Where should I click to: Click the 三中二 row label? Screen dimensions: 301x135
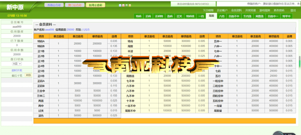tap(41, 96)
